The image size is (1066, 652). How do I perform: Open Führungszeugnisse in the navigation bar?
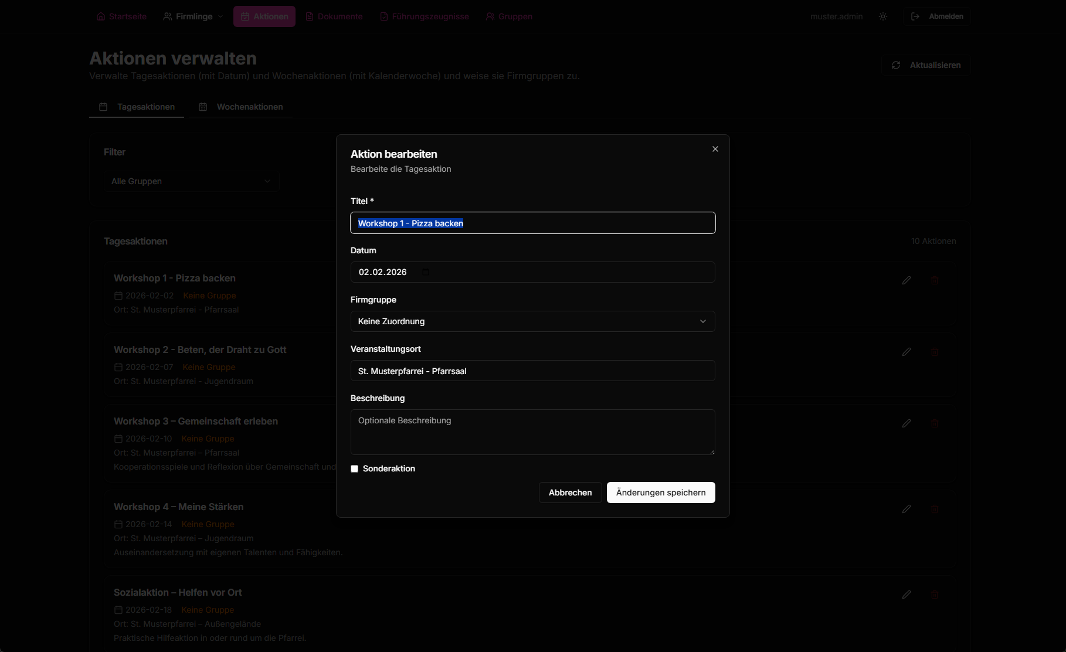click(x=424, y=16)
